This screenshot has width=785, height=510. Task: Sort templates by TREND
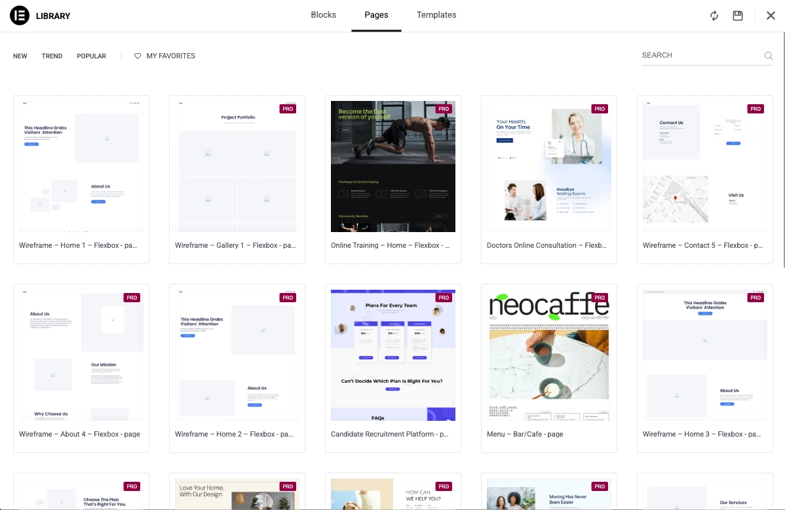click(52, 56)
